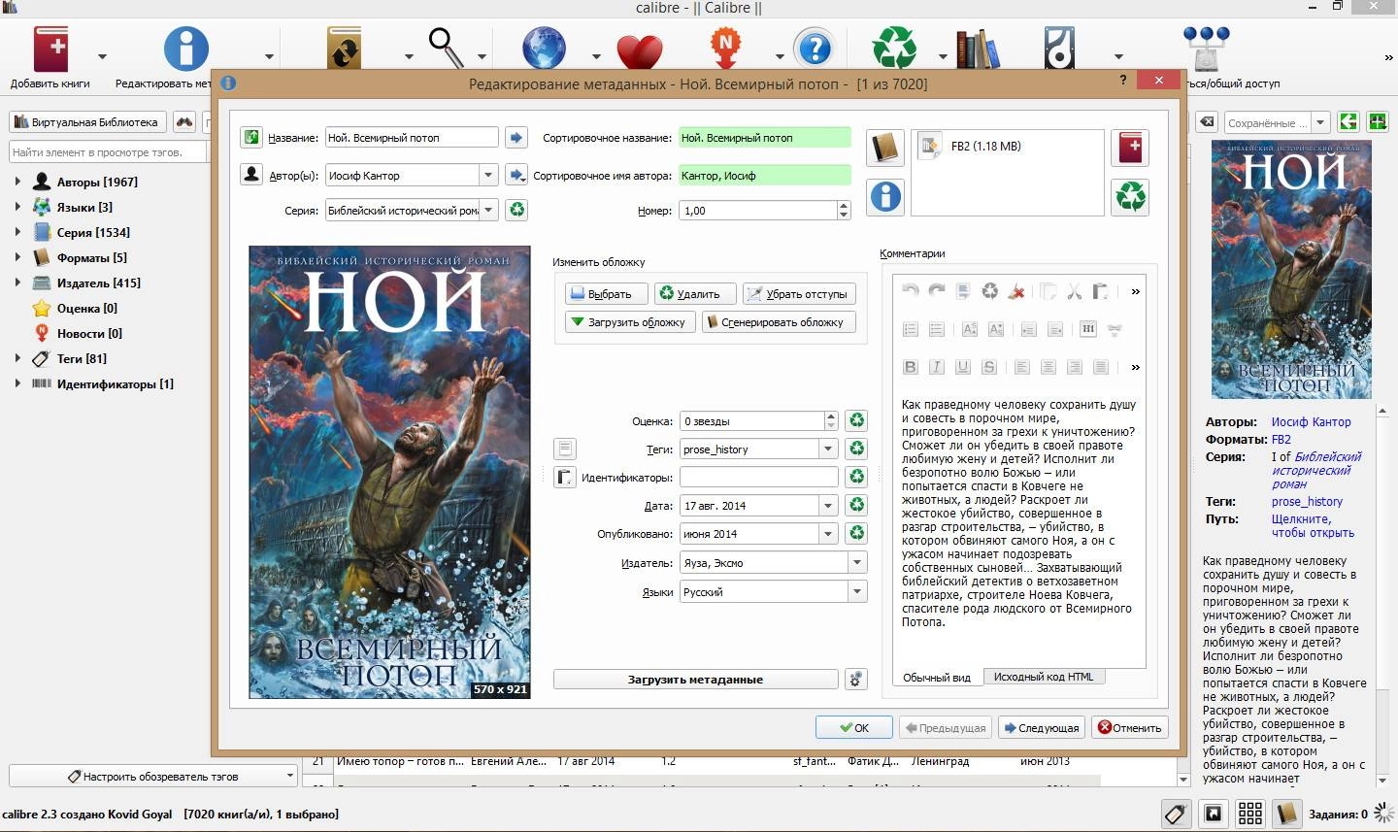Image resolution: width=1398 pixels, height=832 pixels.
Task: Toggle justify alignment in comments editor
Action: tap(1100, 367)
